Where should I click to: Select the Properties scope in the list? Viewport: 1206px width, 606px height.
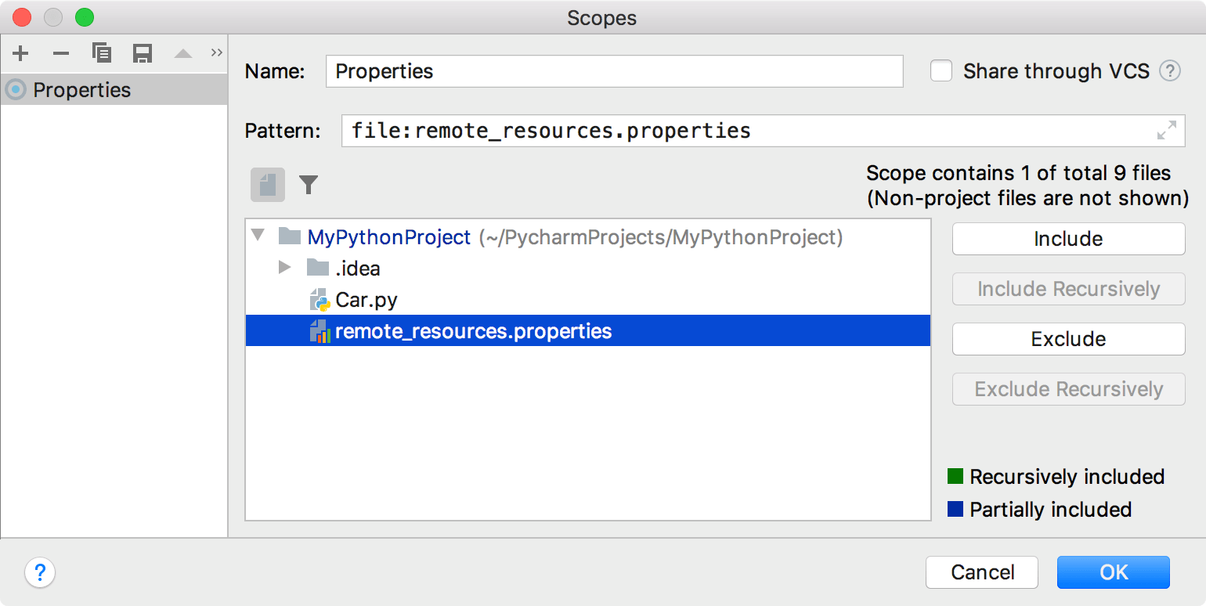pyautogui.click(x=81, y=90)
